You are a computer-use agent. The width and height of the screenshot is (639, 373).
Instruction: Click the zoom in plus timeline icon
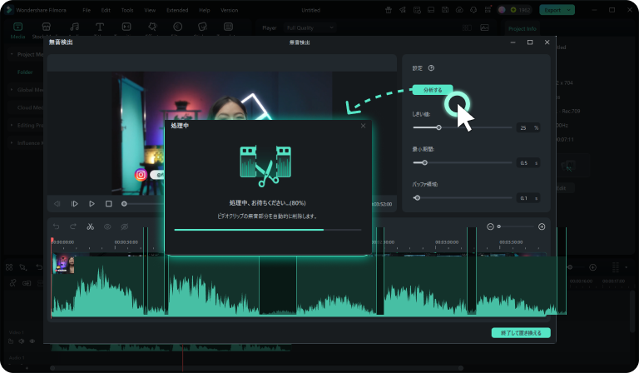(x=542, y=226)
